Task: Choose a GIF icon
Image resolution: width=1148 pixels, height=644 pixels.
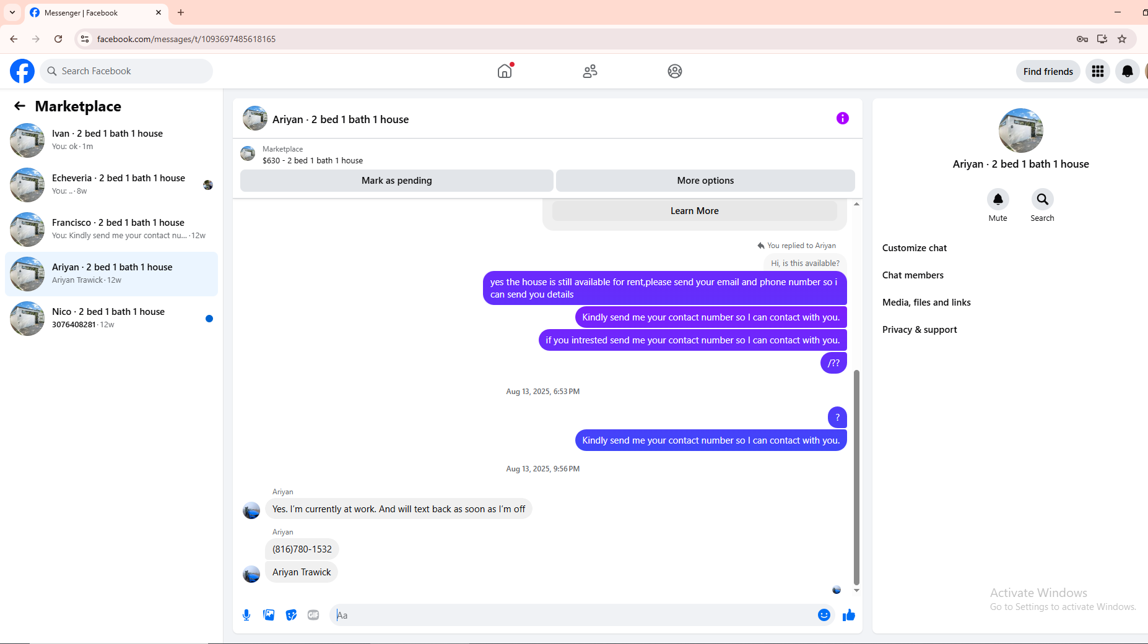Action: coord(313,615)
